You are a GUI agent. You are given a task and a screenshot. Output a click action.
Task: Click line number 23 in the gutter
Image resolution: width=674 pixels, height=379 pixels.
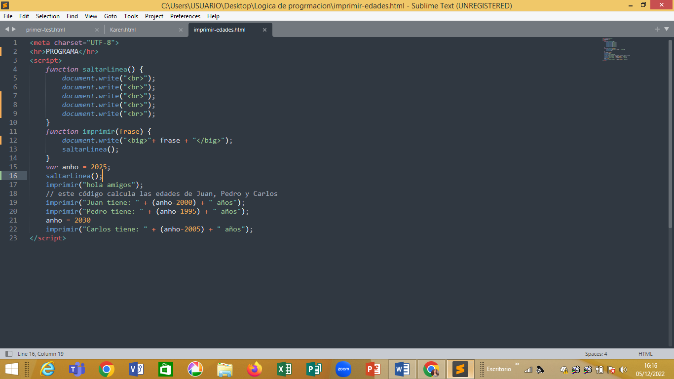pyautogui.click(x=13, y=238)
